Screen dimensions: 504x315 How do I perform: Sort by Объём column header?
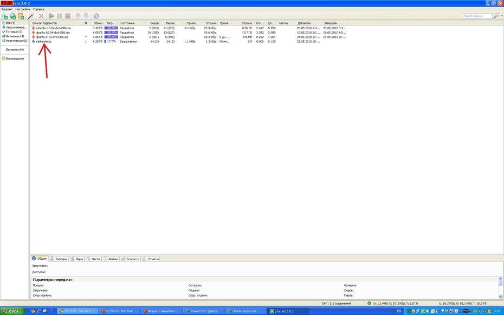point(96,23)
